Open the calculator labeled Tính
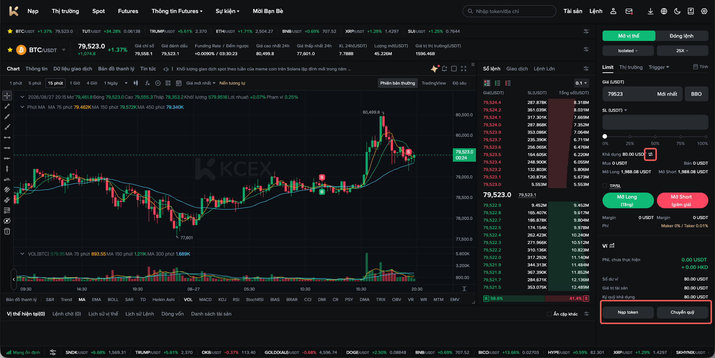Image resolution: width=715 pixels, height=358 pixels. 700,67
